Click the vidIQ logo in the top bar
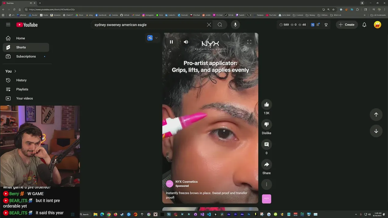388x218 pixels. [313, 25]
